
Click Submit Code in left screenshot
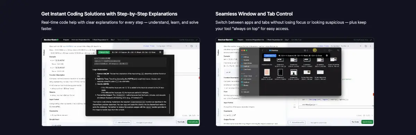click(193, 122)
